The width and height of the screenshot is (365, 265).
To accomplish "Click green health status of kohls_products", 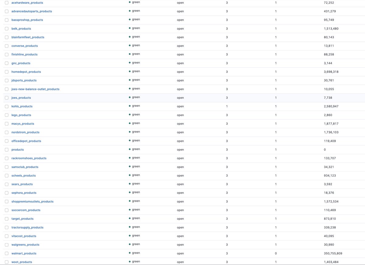I will 134,106.
